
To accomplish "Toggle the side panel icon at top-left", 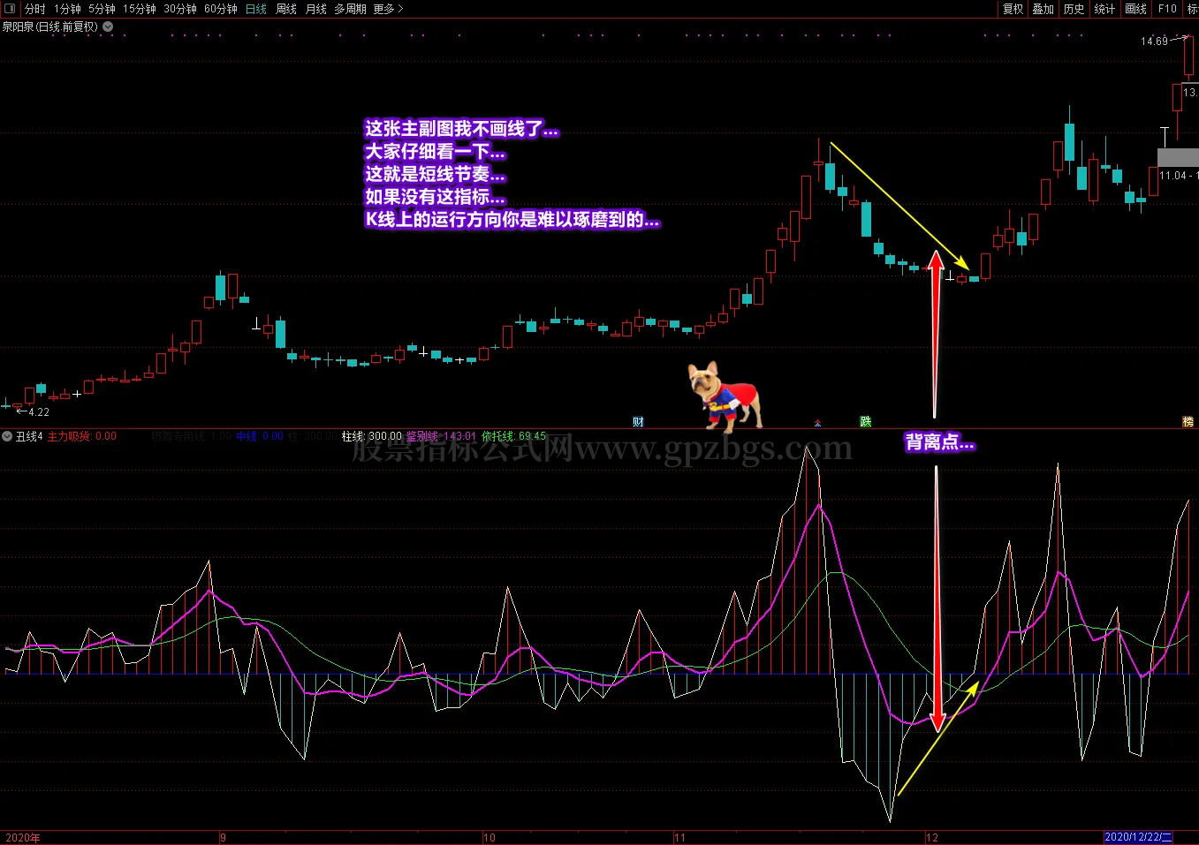I will coord(10,9).
